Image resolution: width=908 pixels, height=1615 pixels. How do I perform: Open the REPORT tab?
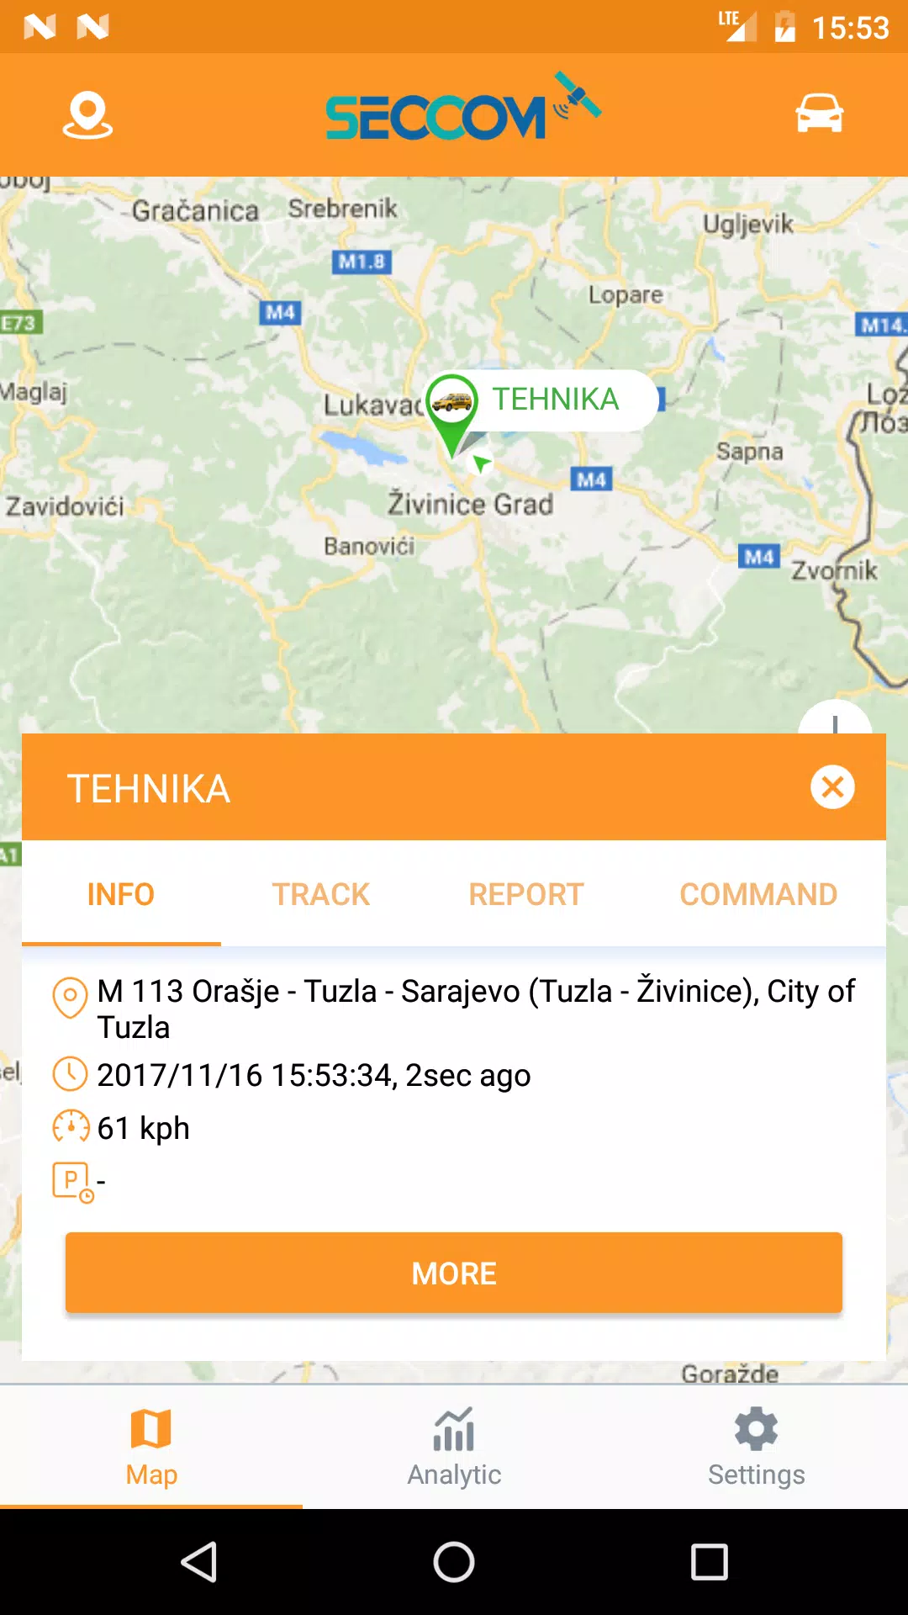[x=526, y=894]
